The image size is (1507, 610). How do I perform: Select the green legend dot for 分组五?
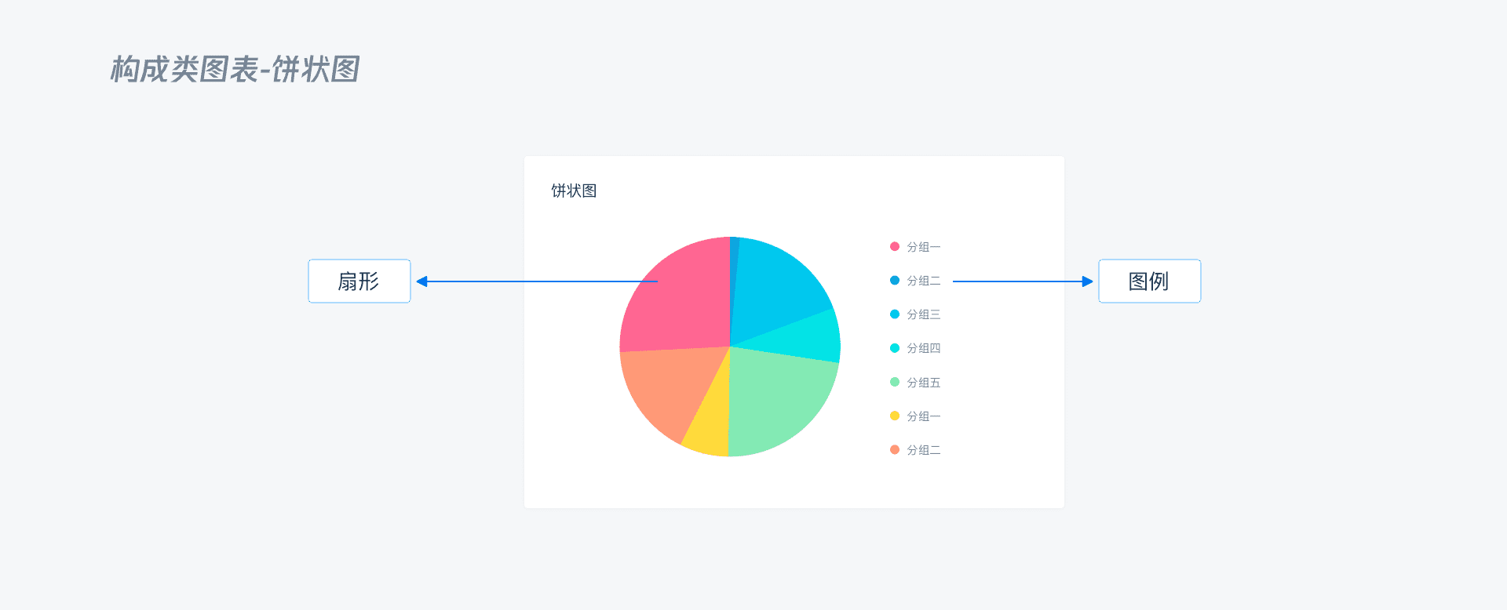894,383
